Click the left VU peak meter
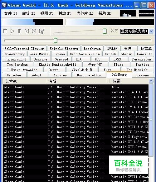Image resolution: width=156 pixels, height=182 pixels. click(x=32, y=22)
